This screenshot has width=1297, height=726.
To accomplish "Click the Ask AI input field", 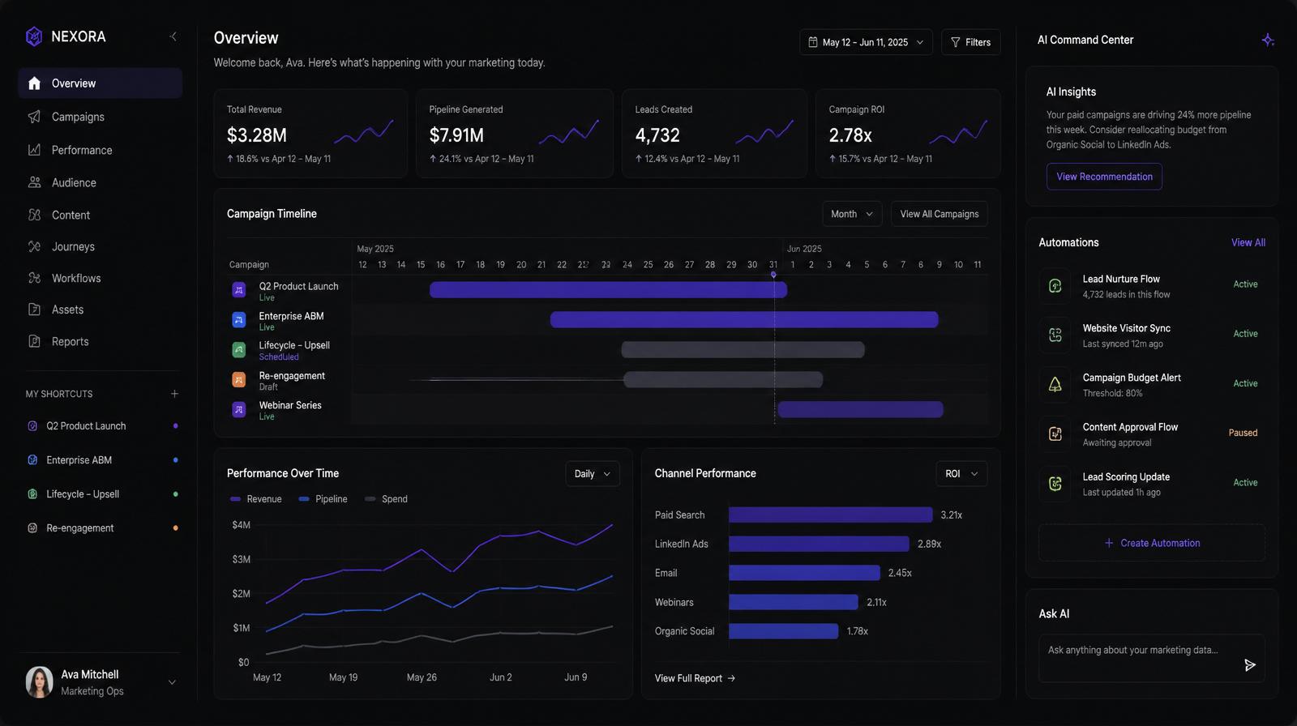I will pyautogui.click(x=1152, y=658).
